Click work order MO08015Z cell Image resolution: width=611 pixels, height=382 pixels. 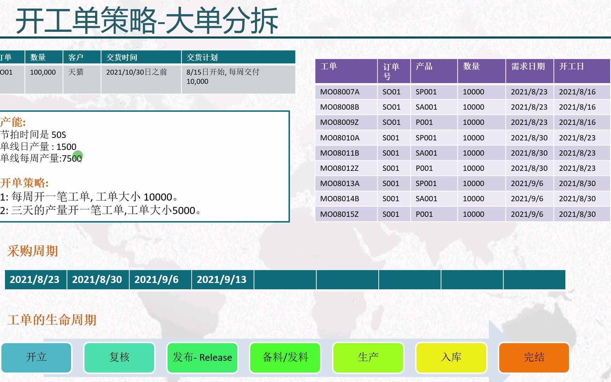click(x=346, y=214)
